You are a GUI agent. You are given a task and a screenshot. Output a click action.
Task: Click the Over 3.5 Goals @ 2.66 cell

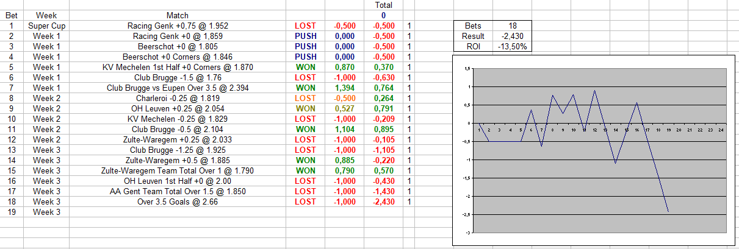pos(178,202)
